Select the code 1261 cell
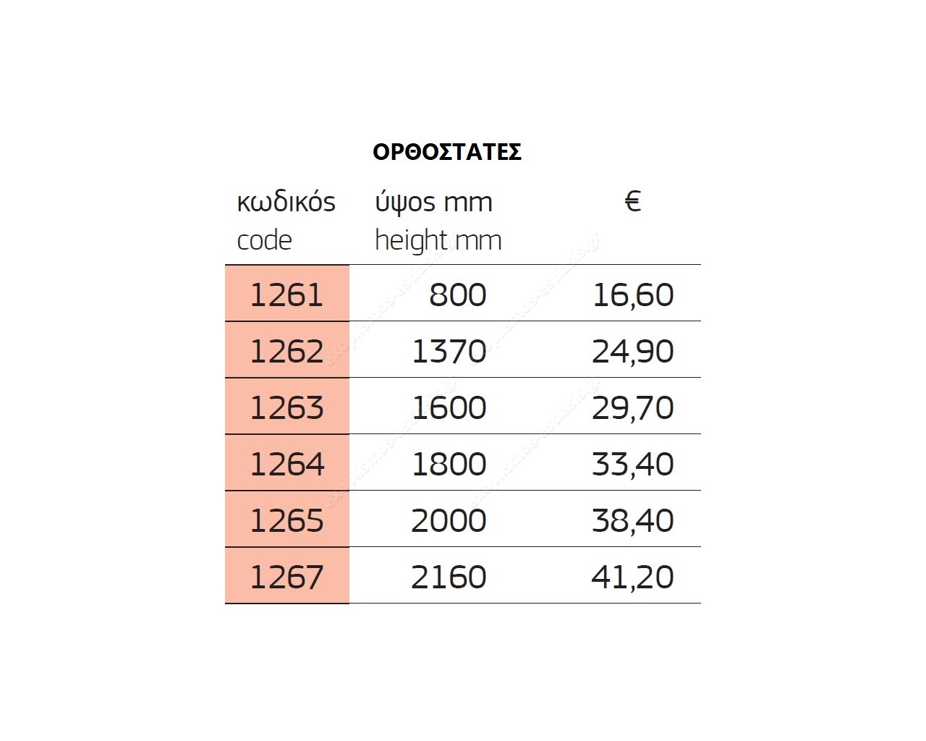This screenshot has width=926, height=741. (286, 295)
